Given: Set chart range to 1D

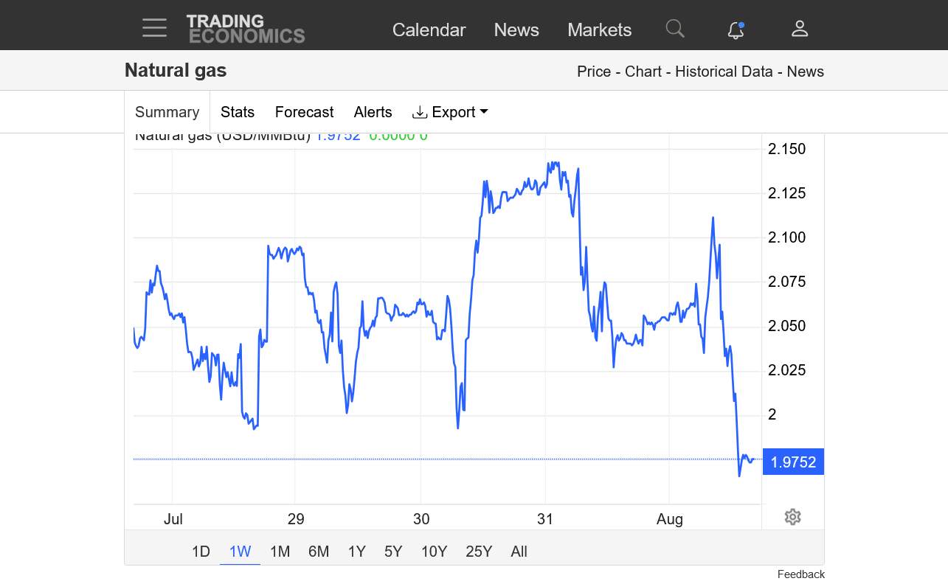Looking at the screenshot, I should [x=201, y=552].
